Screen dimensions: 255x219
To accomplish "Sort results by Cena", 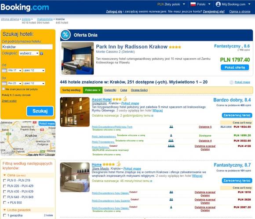I will click(x=124, y=90).
